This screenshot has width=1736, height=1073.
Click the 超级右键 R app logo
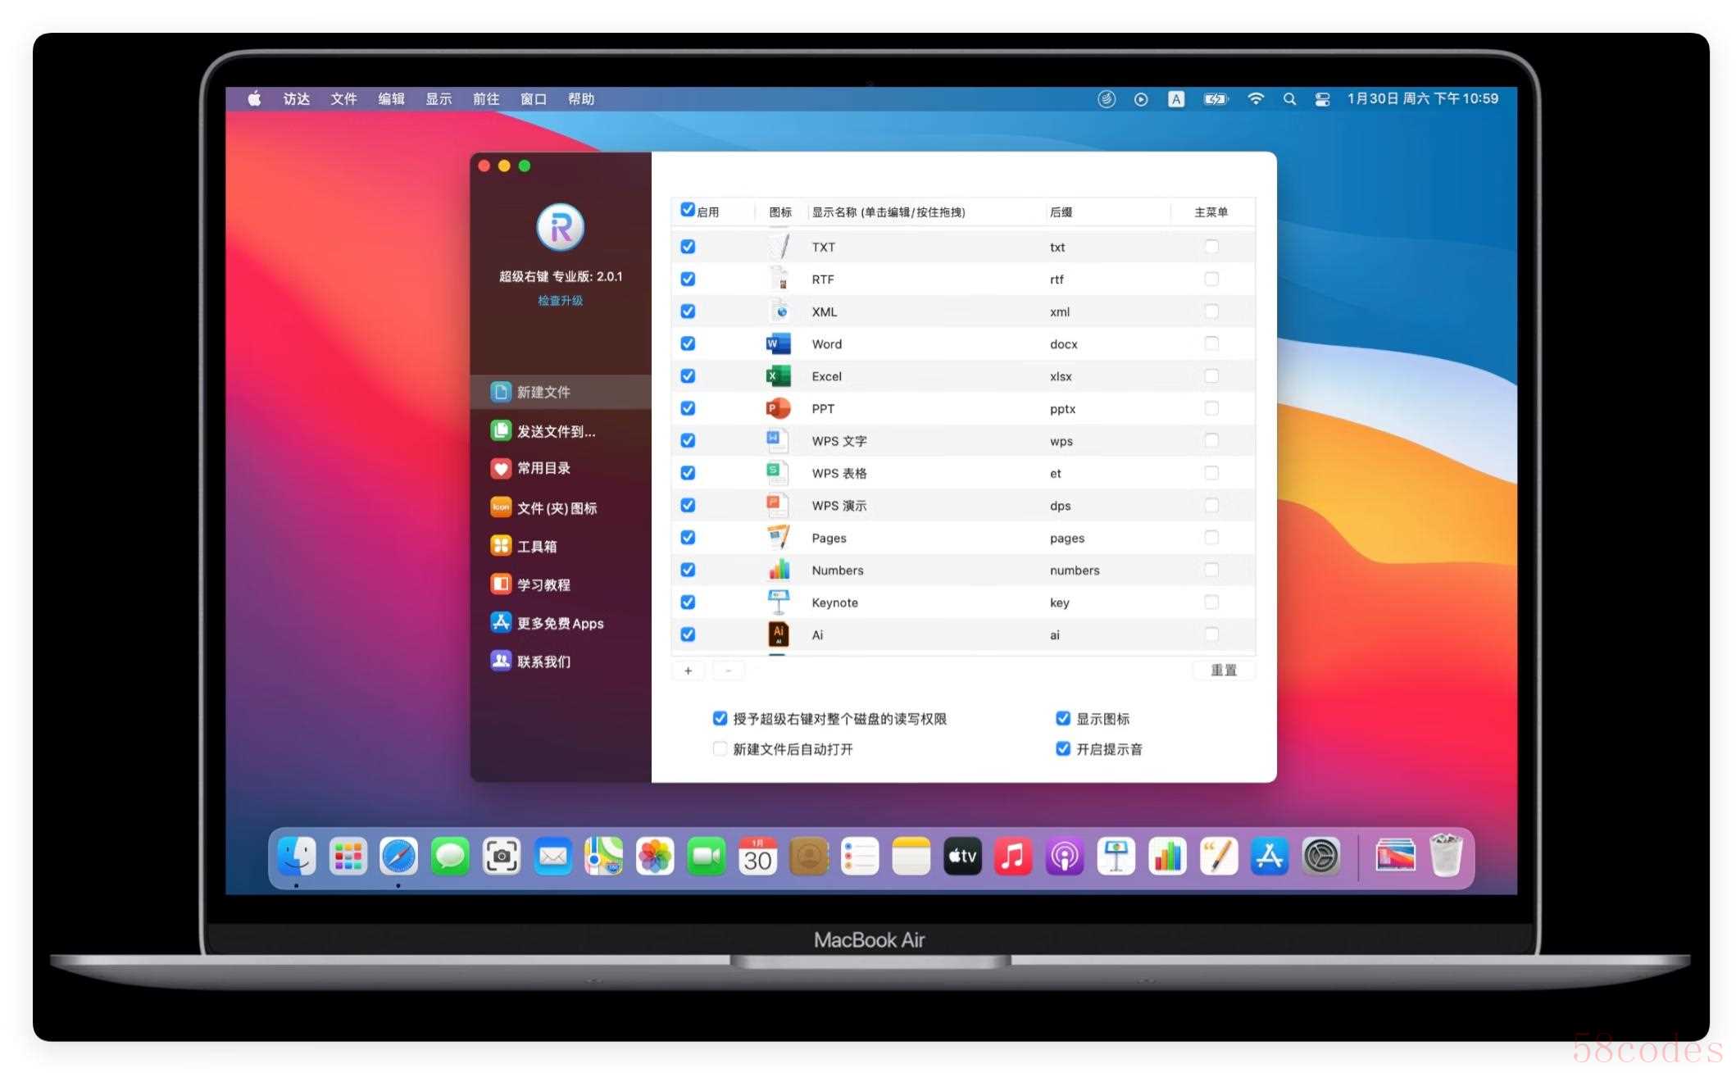pyautogui.click(x=561, y=227)
